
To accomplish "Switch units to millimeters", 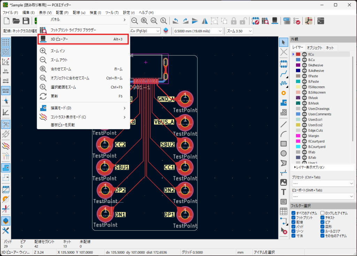I will point(6,90).
